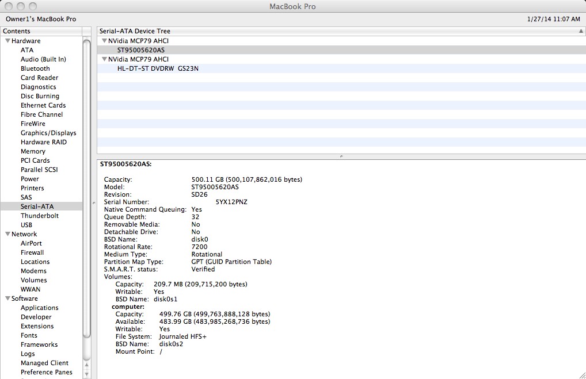
Task: Select Parallel SCSI entry
Action: 39,170
